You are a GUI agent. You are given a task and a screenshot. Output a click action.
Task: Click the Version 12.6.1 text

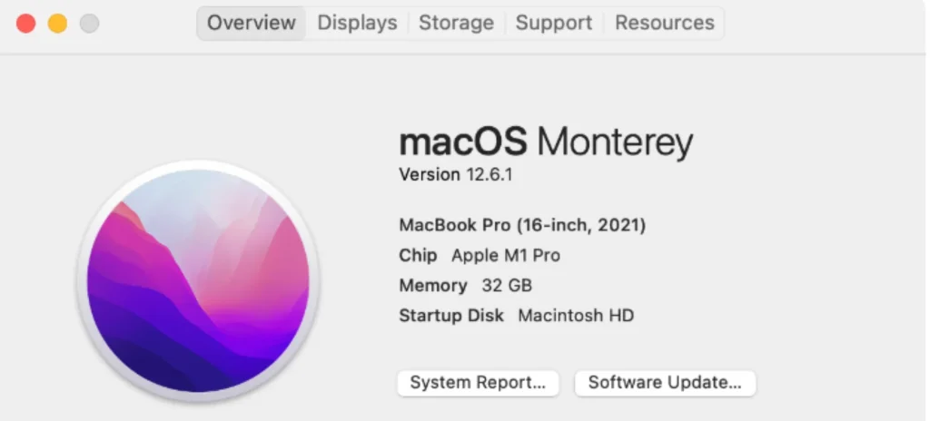coord(456,174)
